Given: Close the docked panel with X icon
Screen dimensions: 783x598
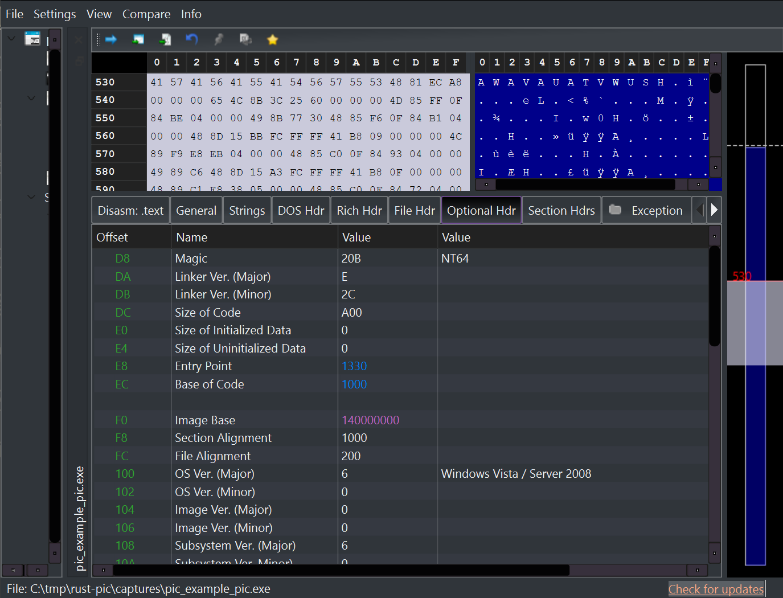Looking at the screenshot, I should (x=78, y=40).
